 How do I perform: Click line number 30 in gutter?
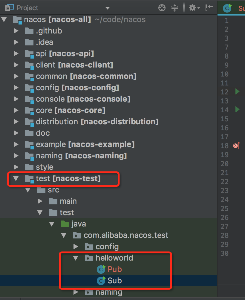coord(225,253)
